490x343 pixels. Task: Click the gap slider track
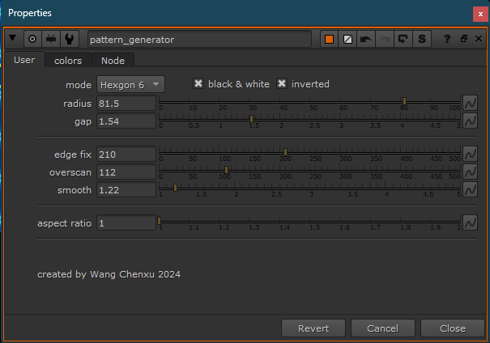(x=309, y=119)
